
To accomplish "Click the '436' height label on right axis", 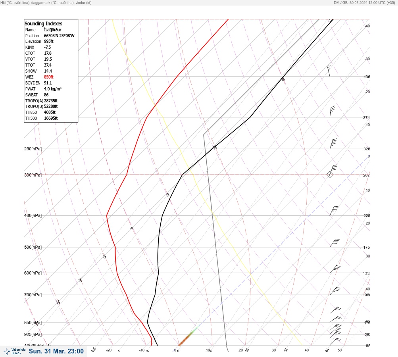I will pyautogui.click(x=367, y=77).
